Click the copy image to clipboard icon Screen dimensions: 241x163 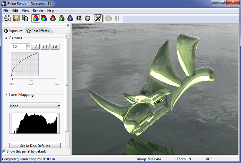tap(25, 18)
